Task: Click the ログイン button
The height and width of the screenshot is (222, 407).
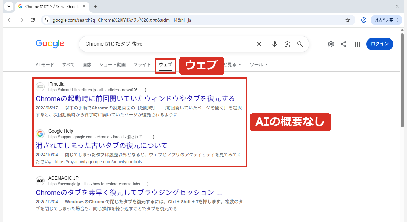Action: pyautogui.click(x=380, y=44)
